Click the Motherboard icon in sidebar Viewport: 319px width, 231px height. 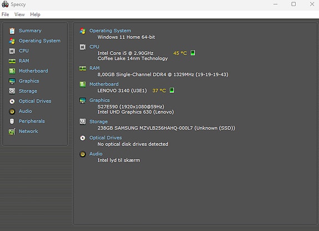12,71
